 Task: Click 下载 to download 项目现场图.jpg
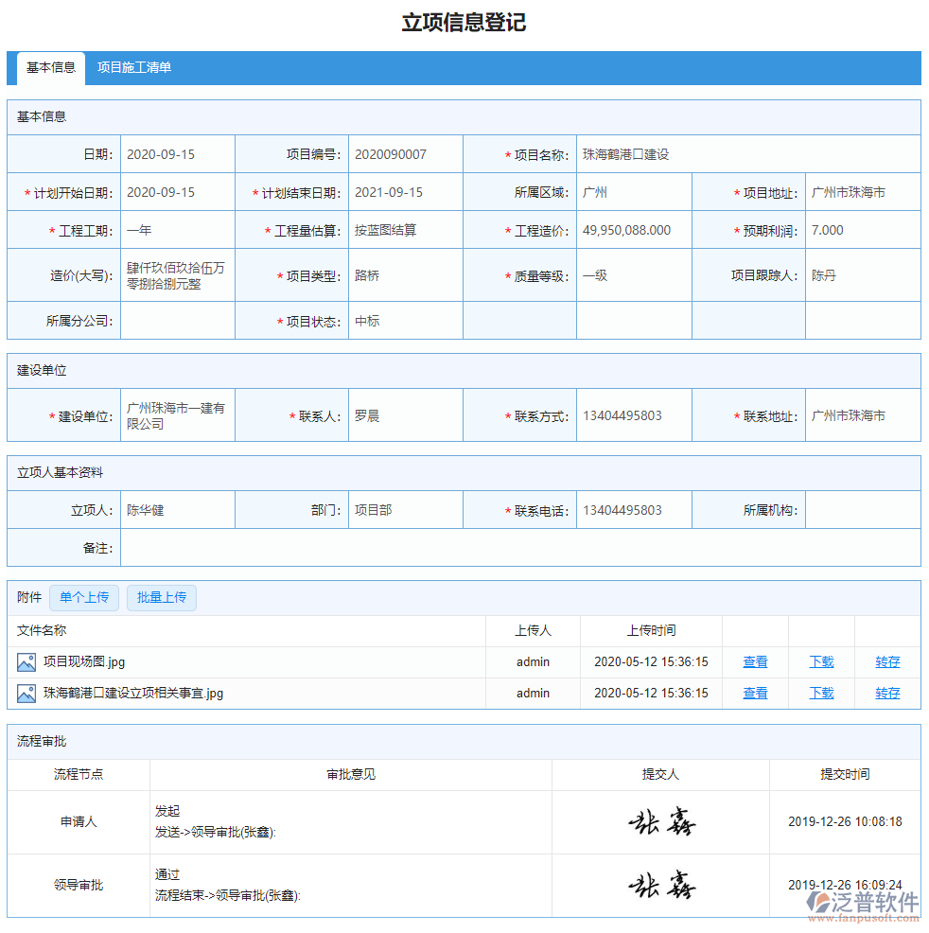point(821,661)
